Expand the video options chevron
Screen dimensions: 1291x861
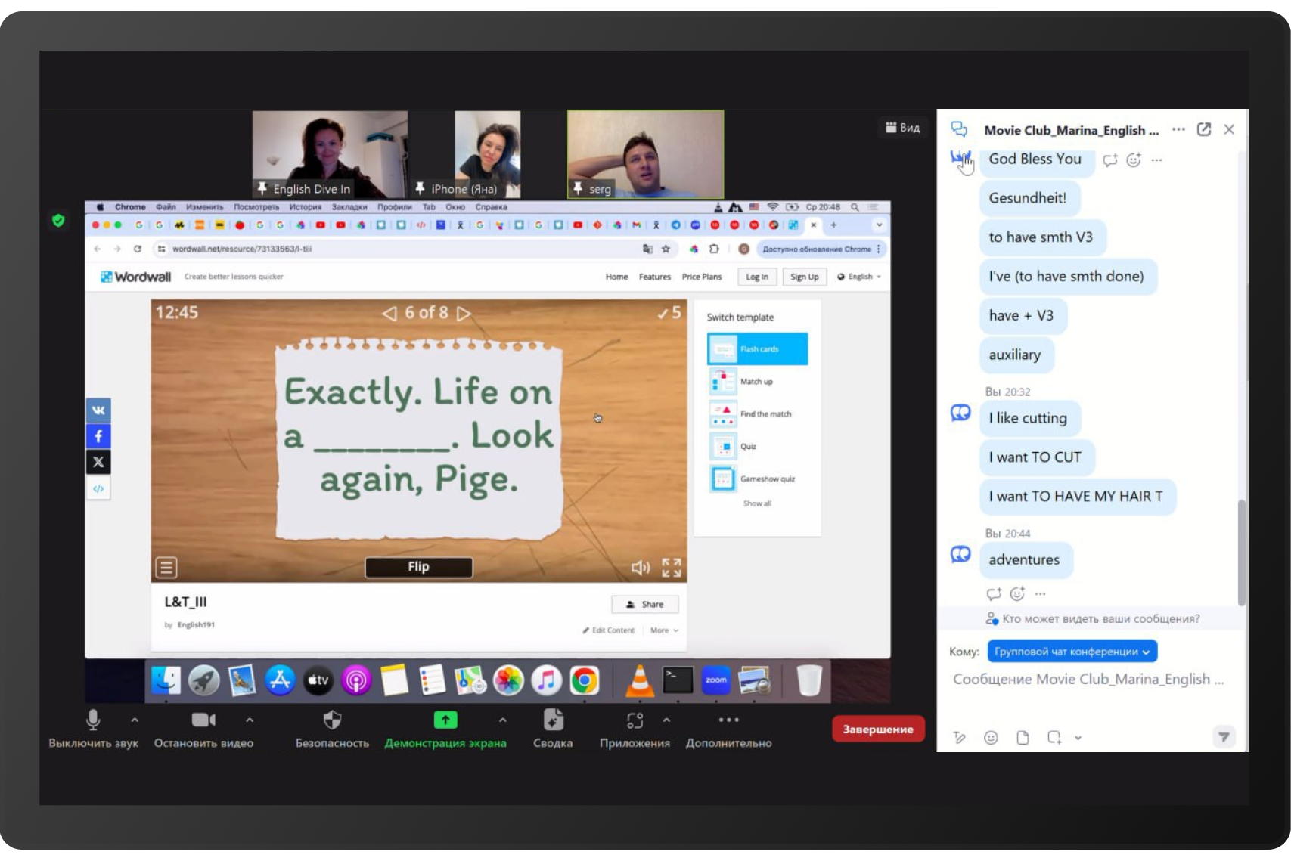pos(250,720)
